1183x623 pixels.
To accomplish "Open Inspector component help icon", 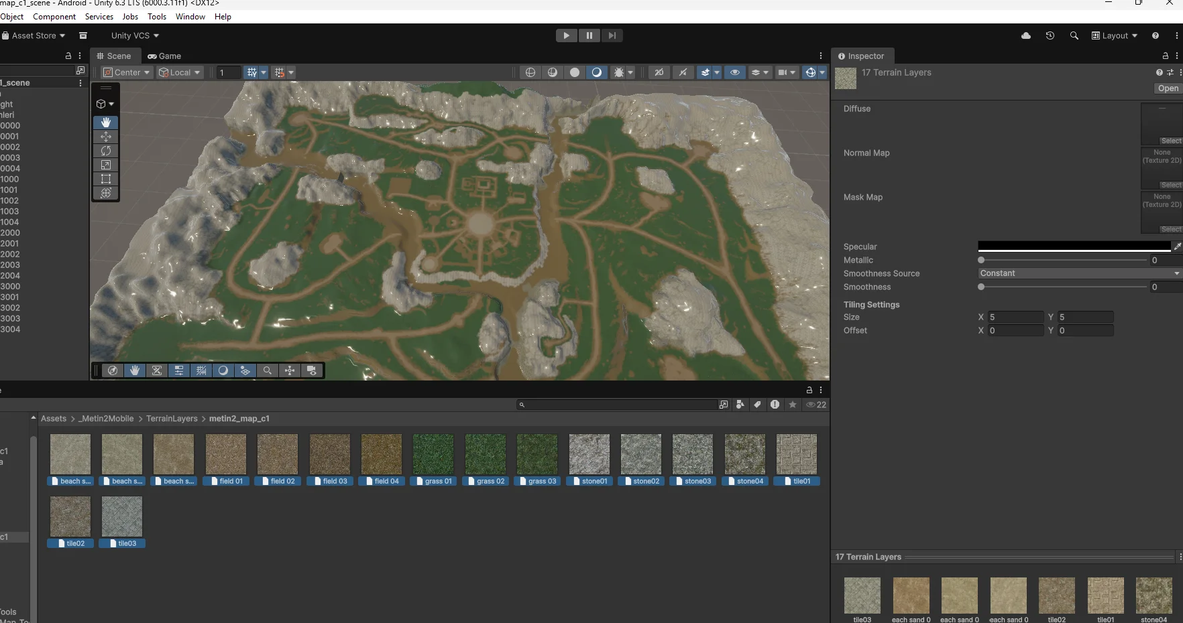I will pos(1160,72).
